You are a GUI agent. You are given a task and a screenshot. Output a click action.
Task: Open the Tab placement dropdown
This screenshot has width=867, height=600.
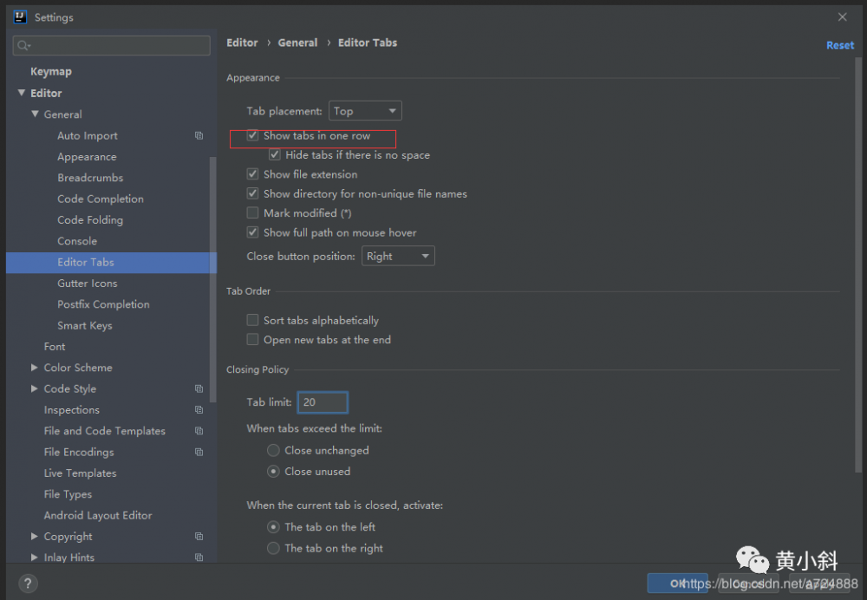pyautogui.click(x=365, y=111)
